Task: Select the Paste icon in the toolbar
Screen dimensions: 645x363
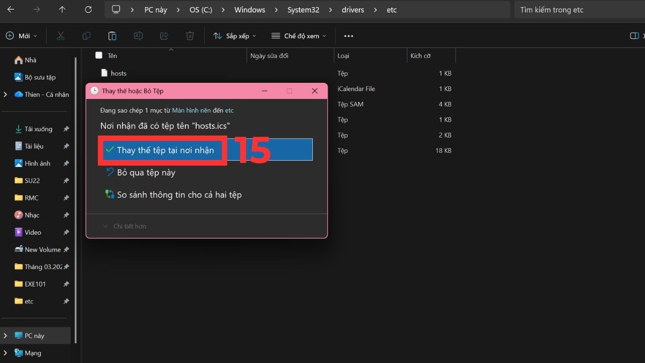Action: (112, 35)
